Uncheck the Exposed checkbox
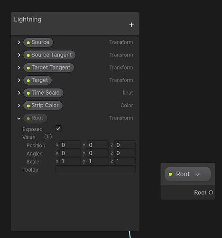222x238 pixels. pyautogui.click(x=58, y=129)
